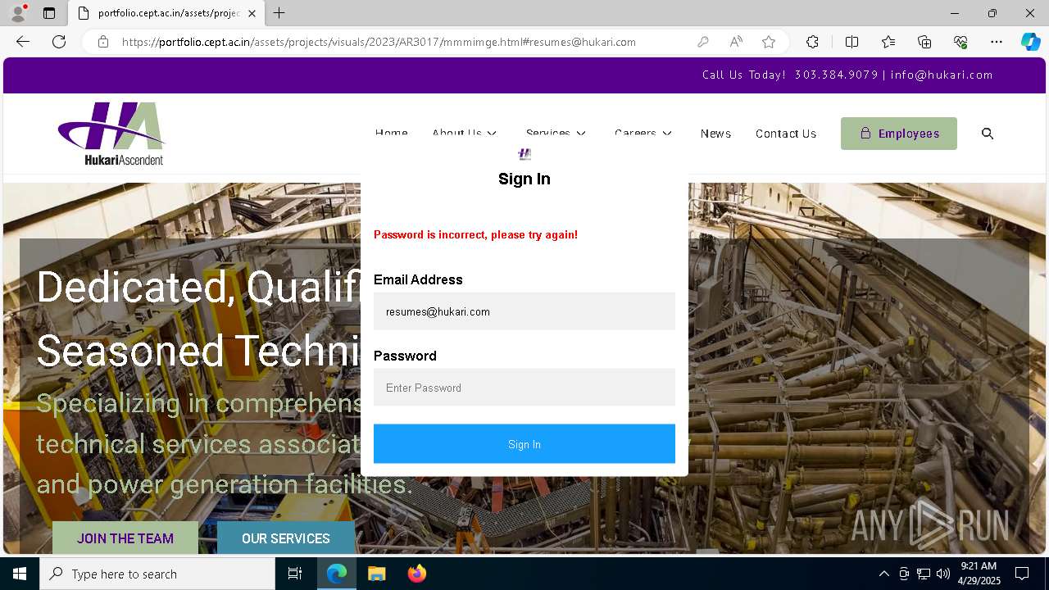
Task: Click the phone number 303.384.9079
Action: coord(836,75)
